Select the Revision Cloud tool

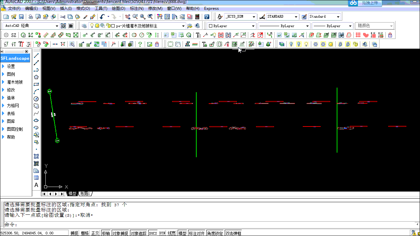pyautogui.click(x=36, y=106)
